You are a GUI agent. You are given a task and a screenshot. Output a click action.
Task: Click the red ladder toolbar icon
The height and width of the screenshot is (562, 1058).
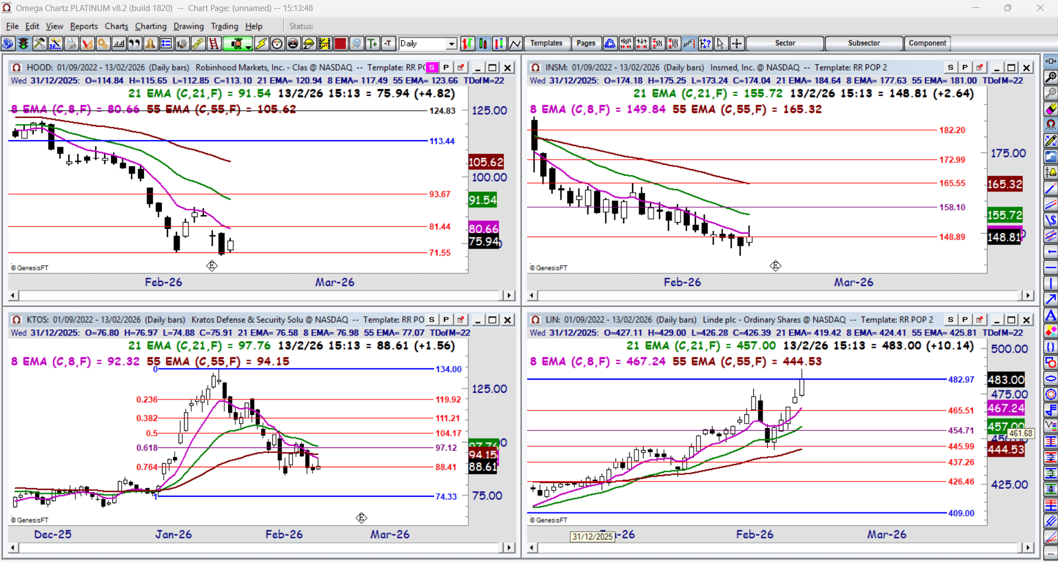click(x=214, y=44)
